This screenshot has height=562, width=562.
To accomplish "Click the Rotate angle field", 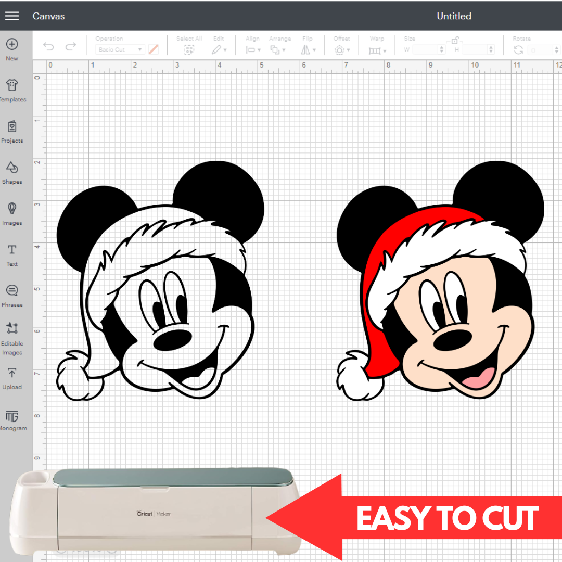I will pos(540,50).
